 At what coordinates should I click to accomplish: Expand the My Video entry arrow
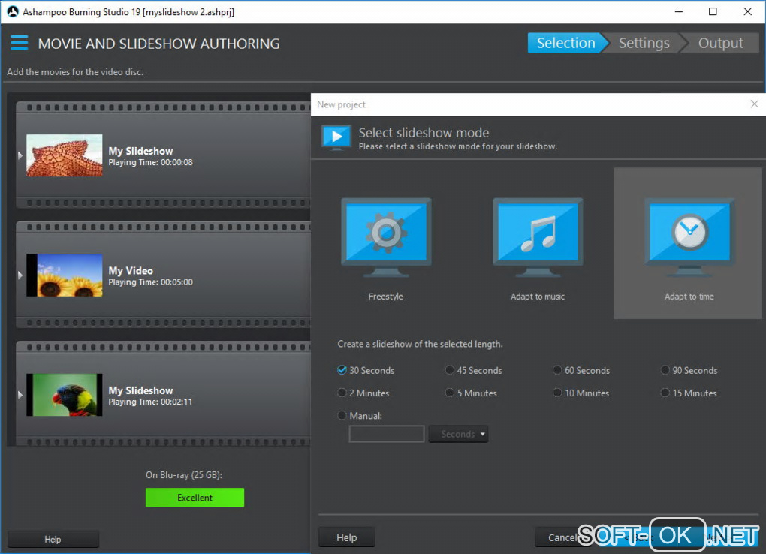20,275
